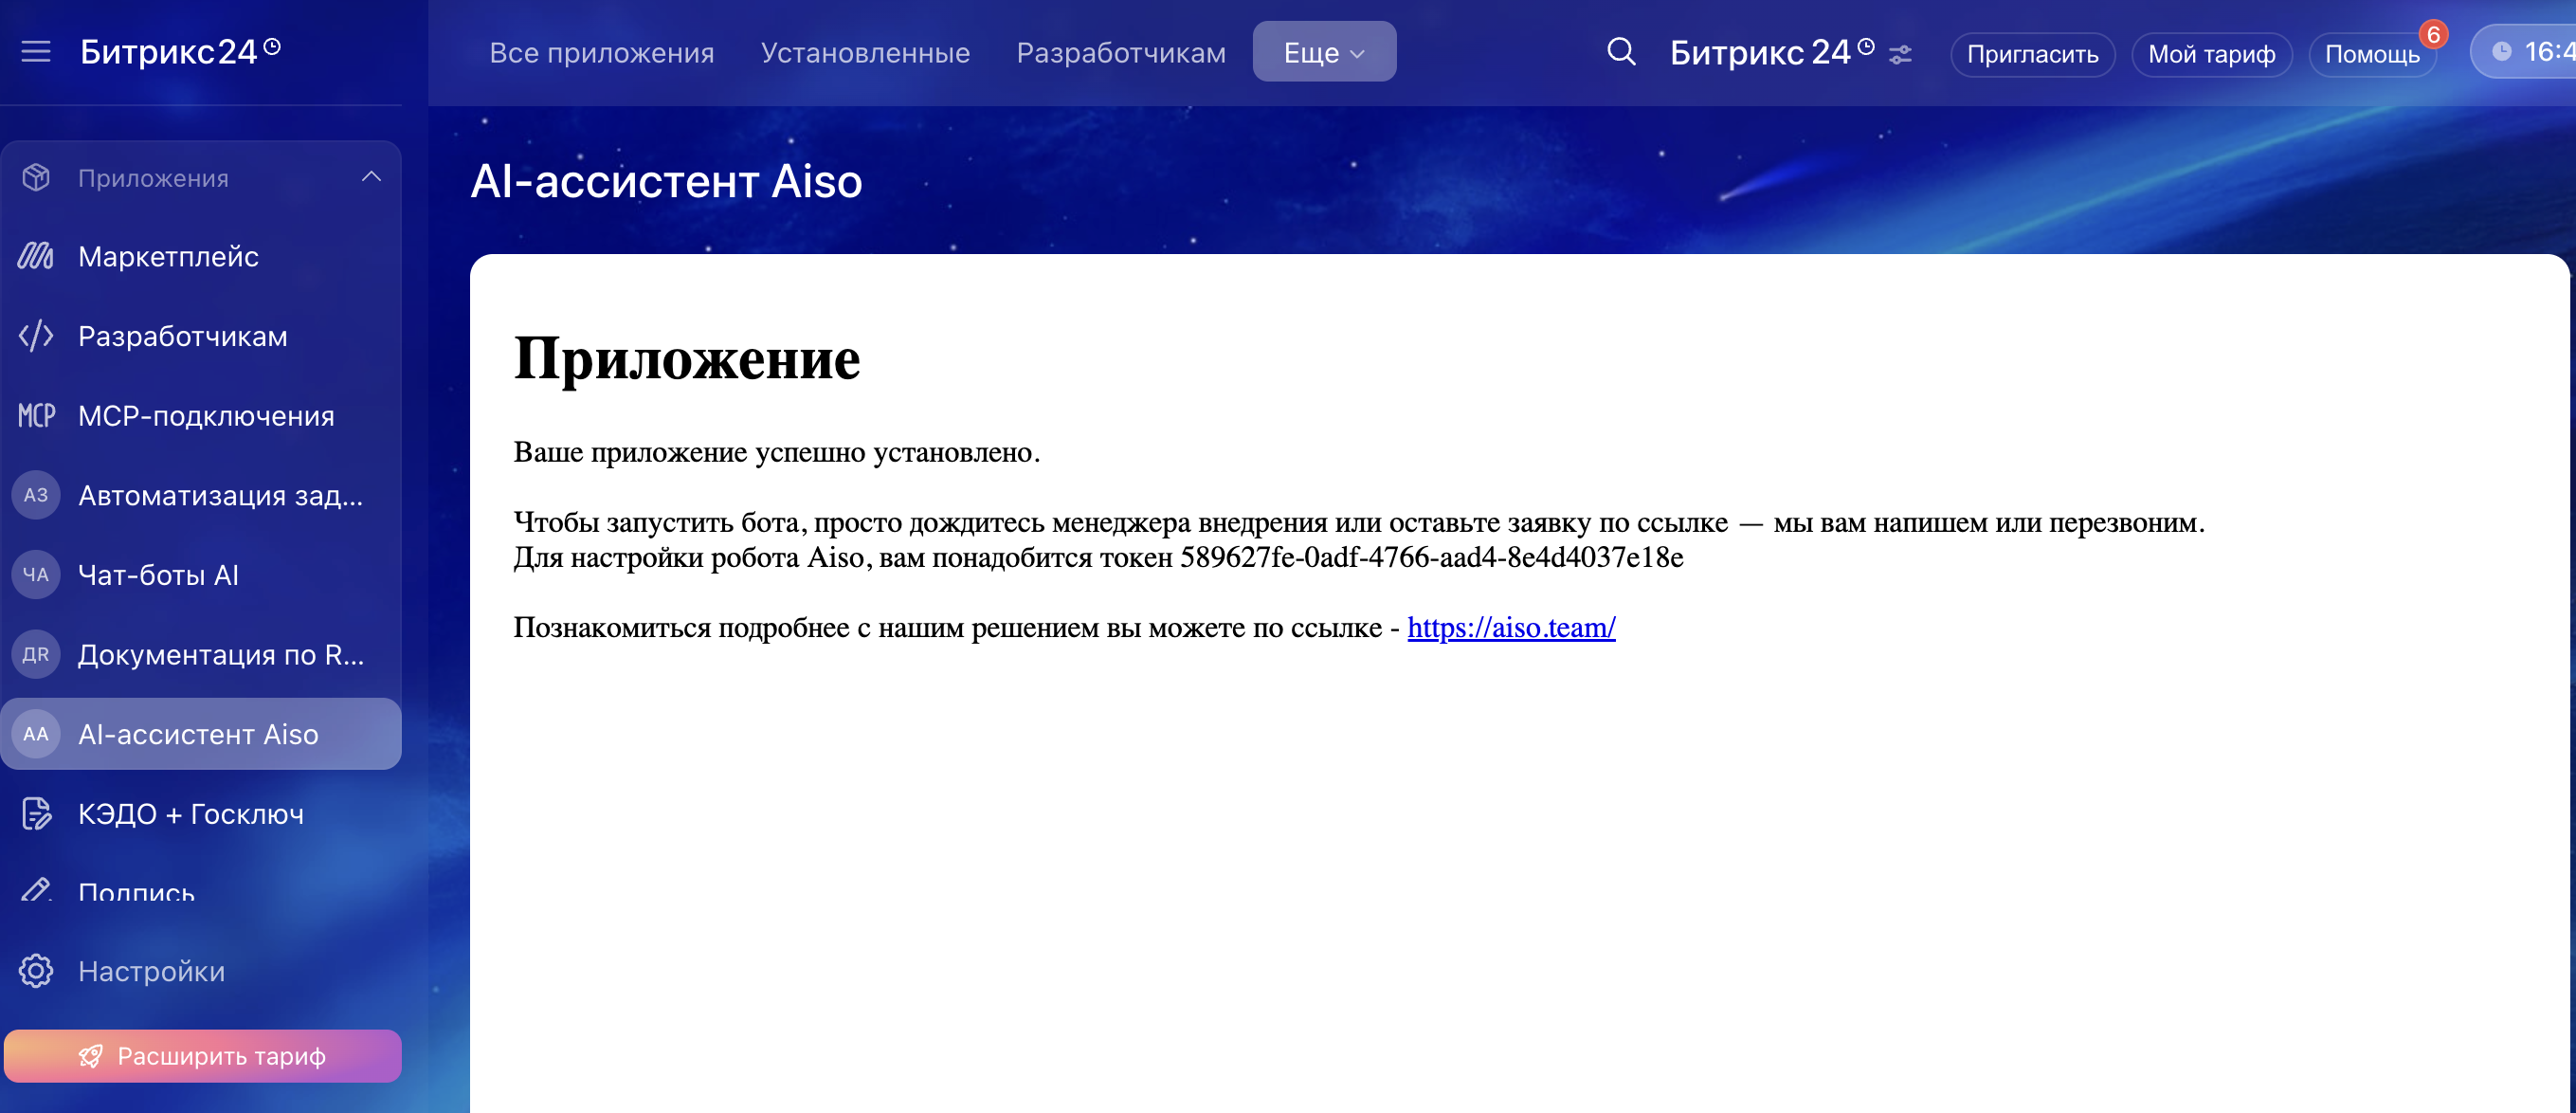The height and width of the screenshot is (1113, 2576).
Task: Open the search magnifier icon
Action: 1620,52
